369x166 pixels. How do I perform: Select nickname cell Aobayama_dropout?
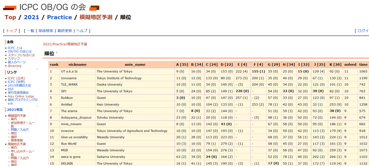tap(77, 118)
